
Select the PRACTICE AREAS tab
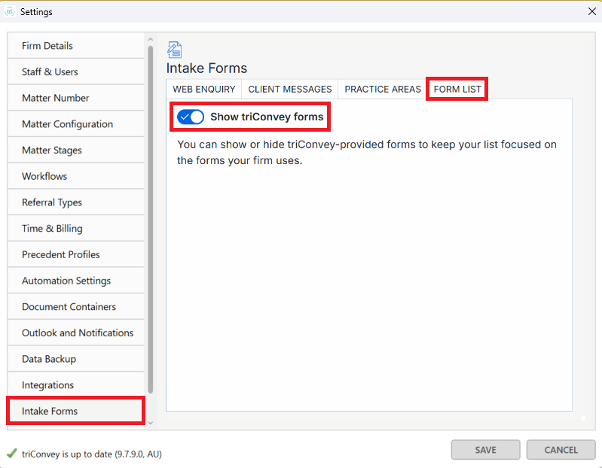pos(383,89)
